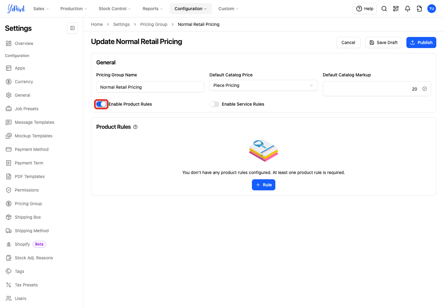Expand the Reports menu dropdown

coord(153,9)
